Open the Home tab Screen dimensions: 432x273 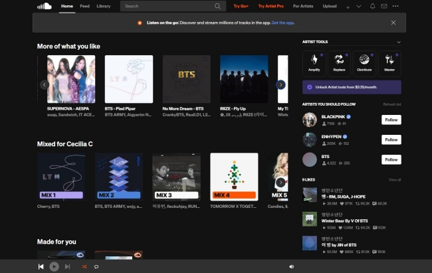point(67,6)
